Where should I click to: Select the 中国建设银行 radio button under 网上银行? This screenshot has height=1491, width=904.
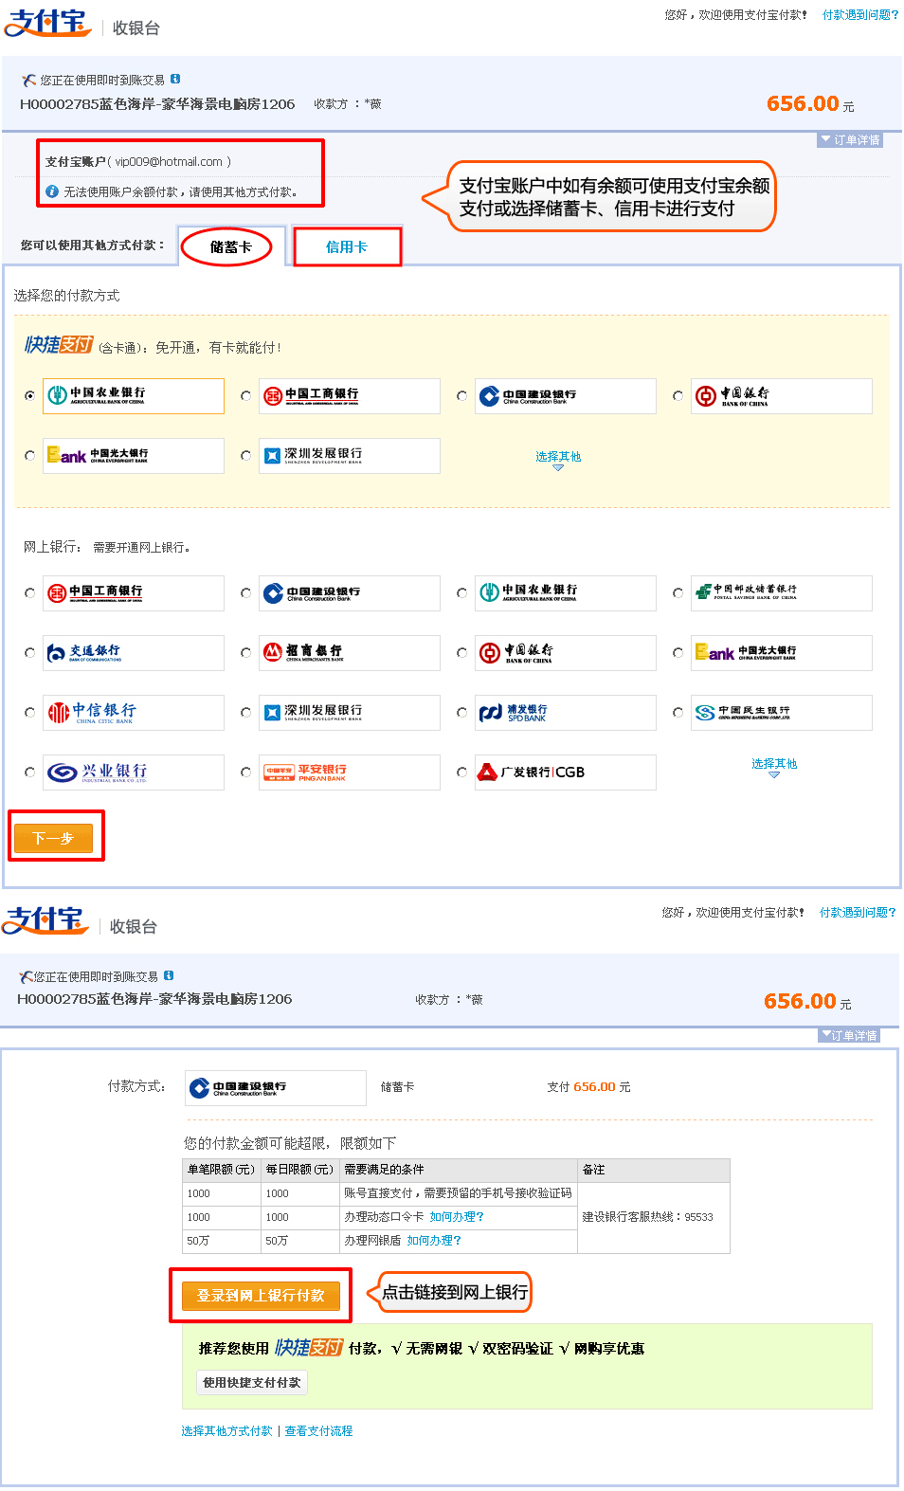click(x=246, y=593)
